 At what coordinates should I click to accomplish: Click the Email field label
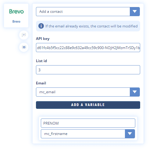tap(41, 83)
